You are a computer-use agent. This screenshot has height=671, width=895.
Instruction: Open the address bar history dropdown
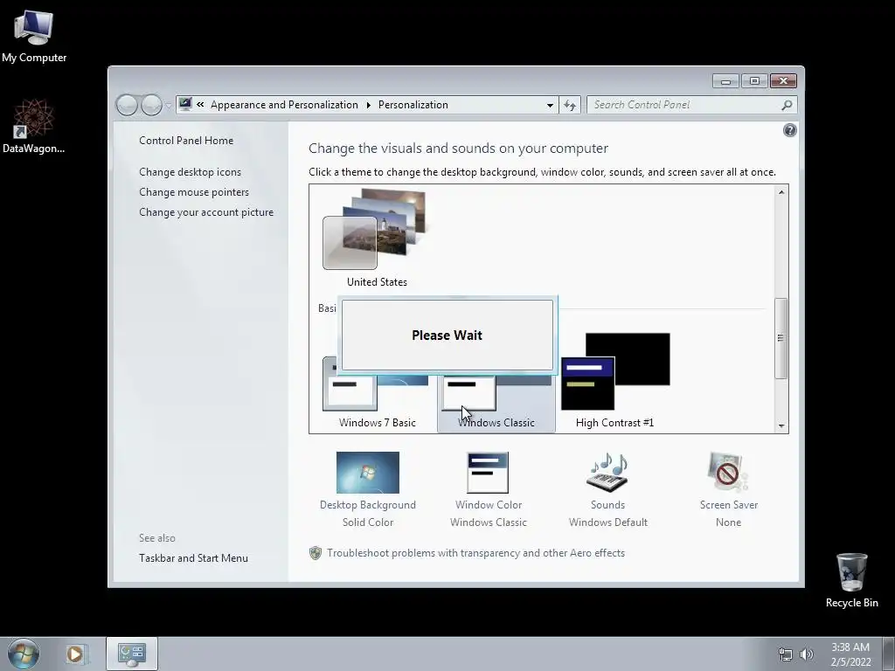click(x=550, y=106)
